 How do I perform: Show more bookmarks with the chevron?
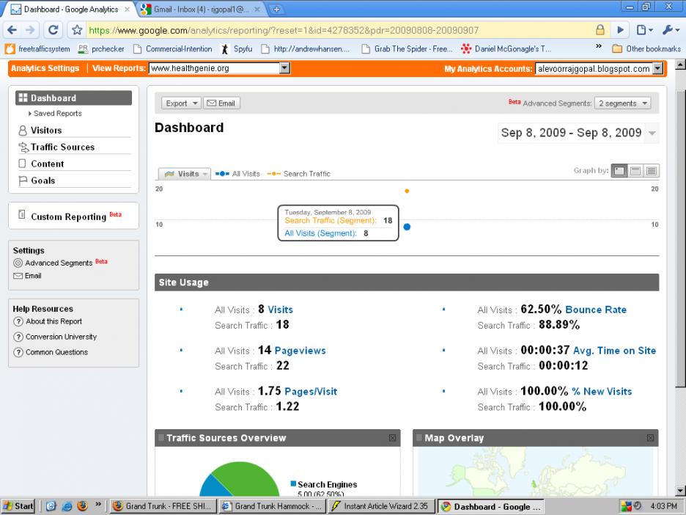click(x=599, y=46)
